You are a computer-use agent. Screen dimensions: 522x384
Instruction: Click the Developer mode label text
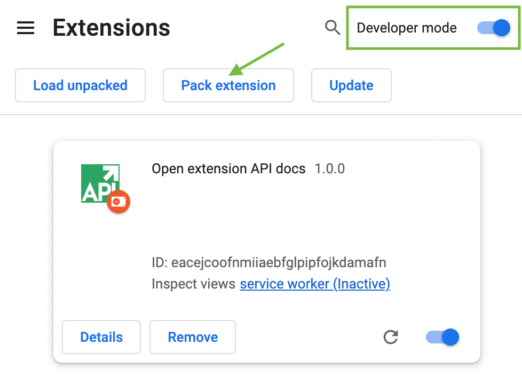tap(406, 28)
